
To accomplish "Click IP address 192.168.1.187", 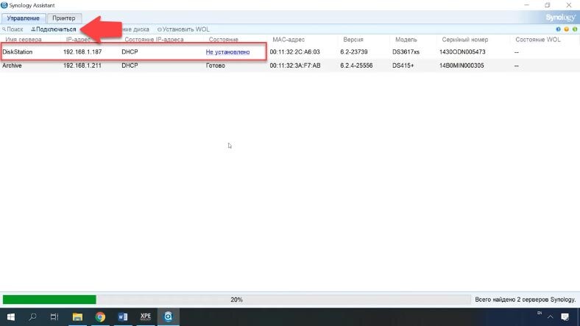I will tap(82, 52).
